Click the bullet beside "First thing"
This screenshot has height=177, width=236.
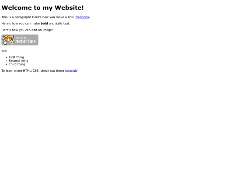(x=6, y=57)
